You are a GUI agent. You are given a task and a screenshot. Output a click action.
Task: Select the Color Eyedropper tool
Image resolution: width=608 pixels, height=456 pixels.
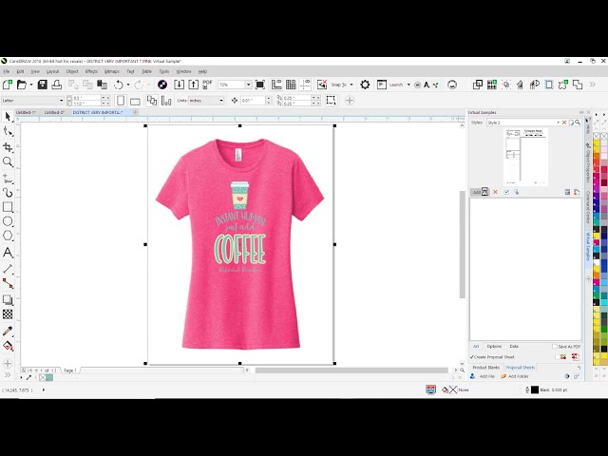pyautogui.click(x=8, y=331)
